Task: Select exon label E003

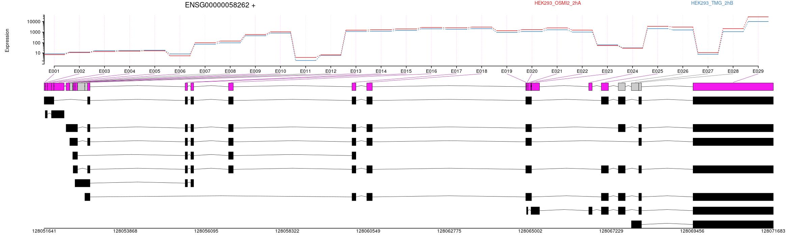Action: 104,71
